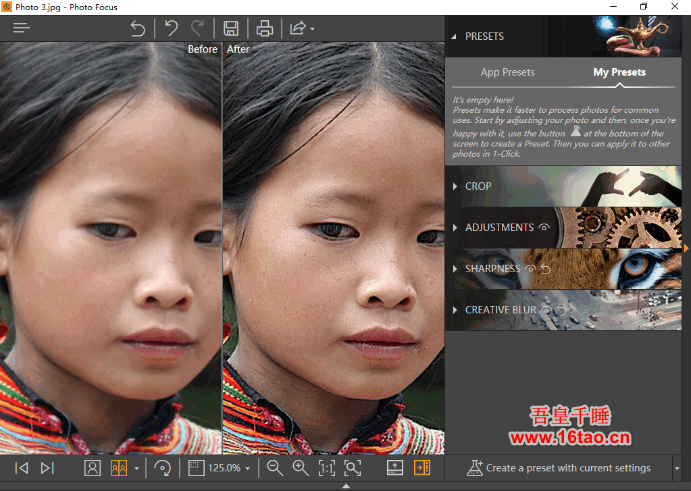Image resolution: width=691 pixels, height=491 pixels.
Task: Reset Sharpness with its undo arrow
Action: coord(546,269)
